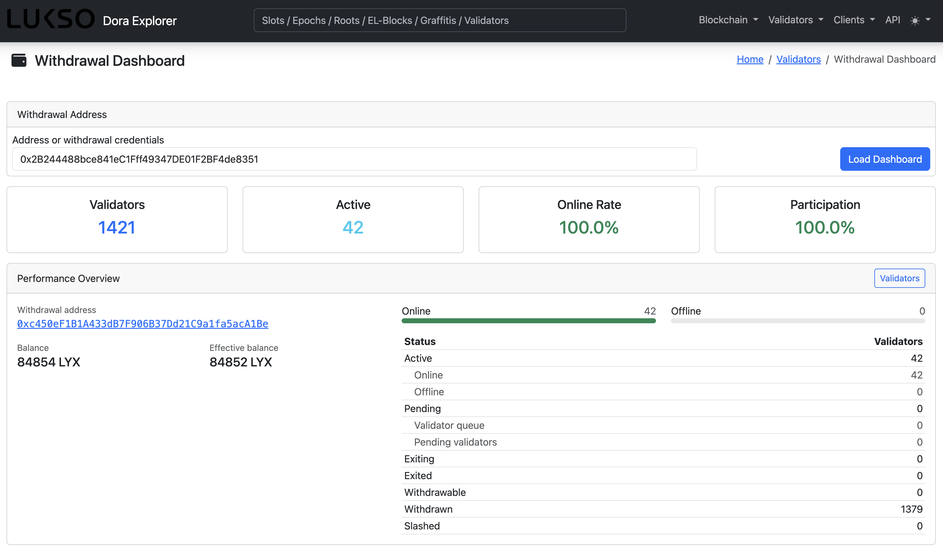The image size is (943, 549).
Task: Click the Status column header
Action: coord(420,342)
